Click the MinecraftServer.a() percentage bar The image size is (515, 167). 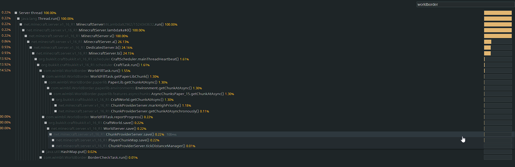point(498,42)
